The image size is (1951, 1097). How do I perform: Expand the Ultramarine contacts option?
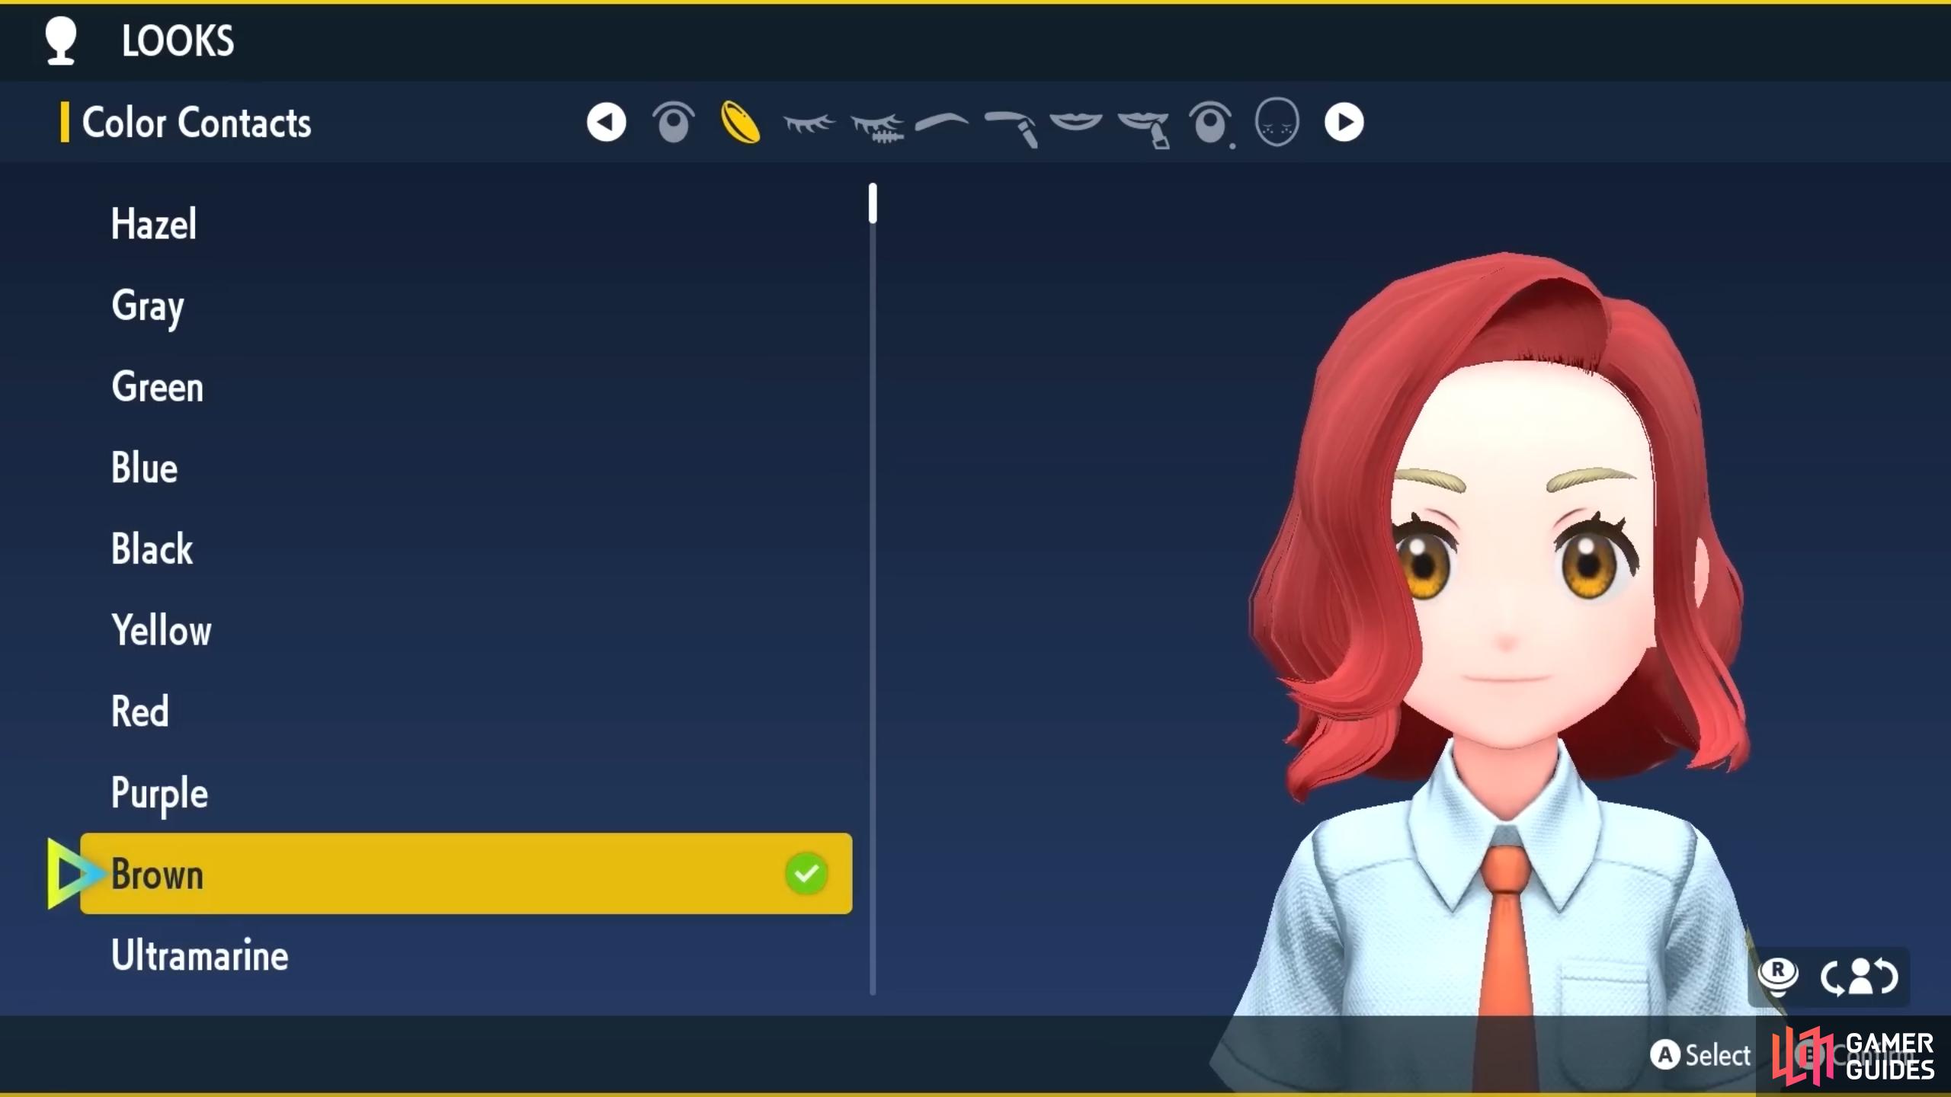tap(200, 955)
